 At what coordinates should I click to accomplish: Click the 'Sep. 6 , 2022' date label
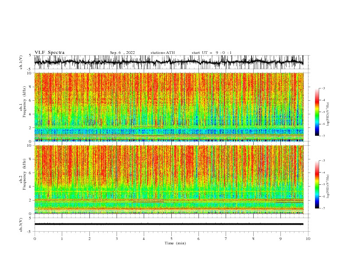(122, 53)
